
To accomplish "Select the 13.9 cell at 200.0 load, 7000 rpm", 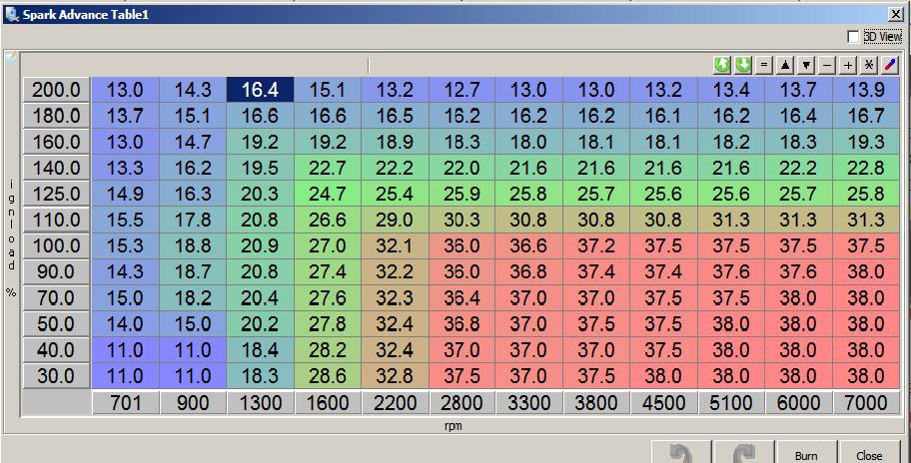I will pyautogui.click(x=866, y=90).
